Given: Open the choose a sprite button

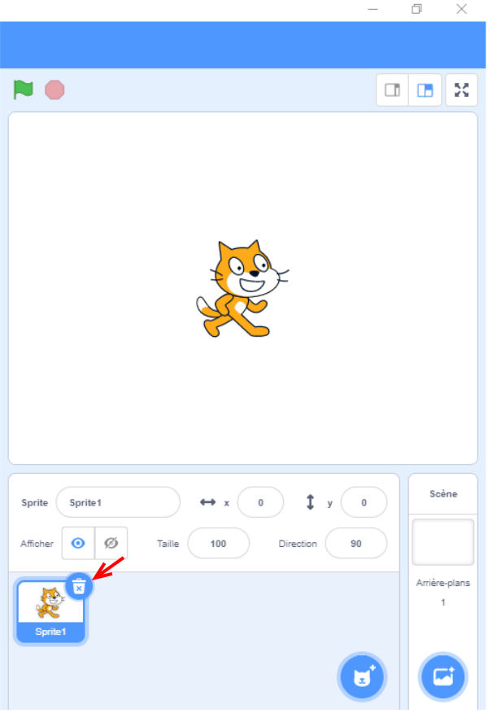Looking at the screenshot, I should 362,676.
